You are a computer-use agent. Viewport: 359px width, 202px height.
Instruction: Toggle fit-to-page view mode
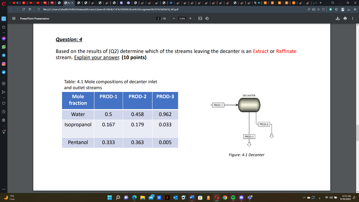(200, 18)
